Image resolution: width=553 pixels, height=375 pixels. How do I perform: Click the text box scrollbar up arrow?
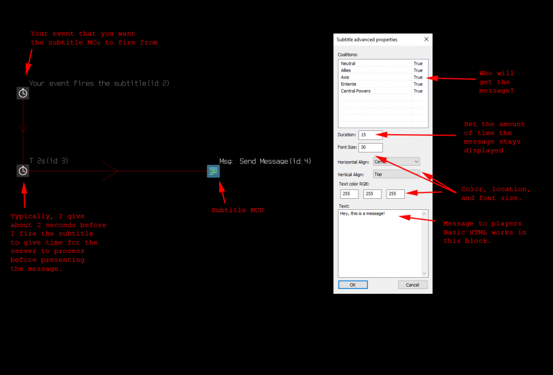424,214
